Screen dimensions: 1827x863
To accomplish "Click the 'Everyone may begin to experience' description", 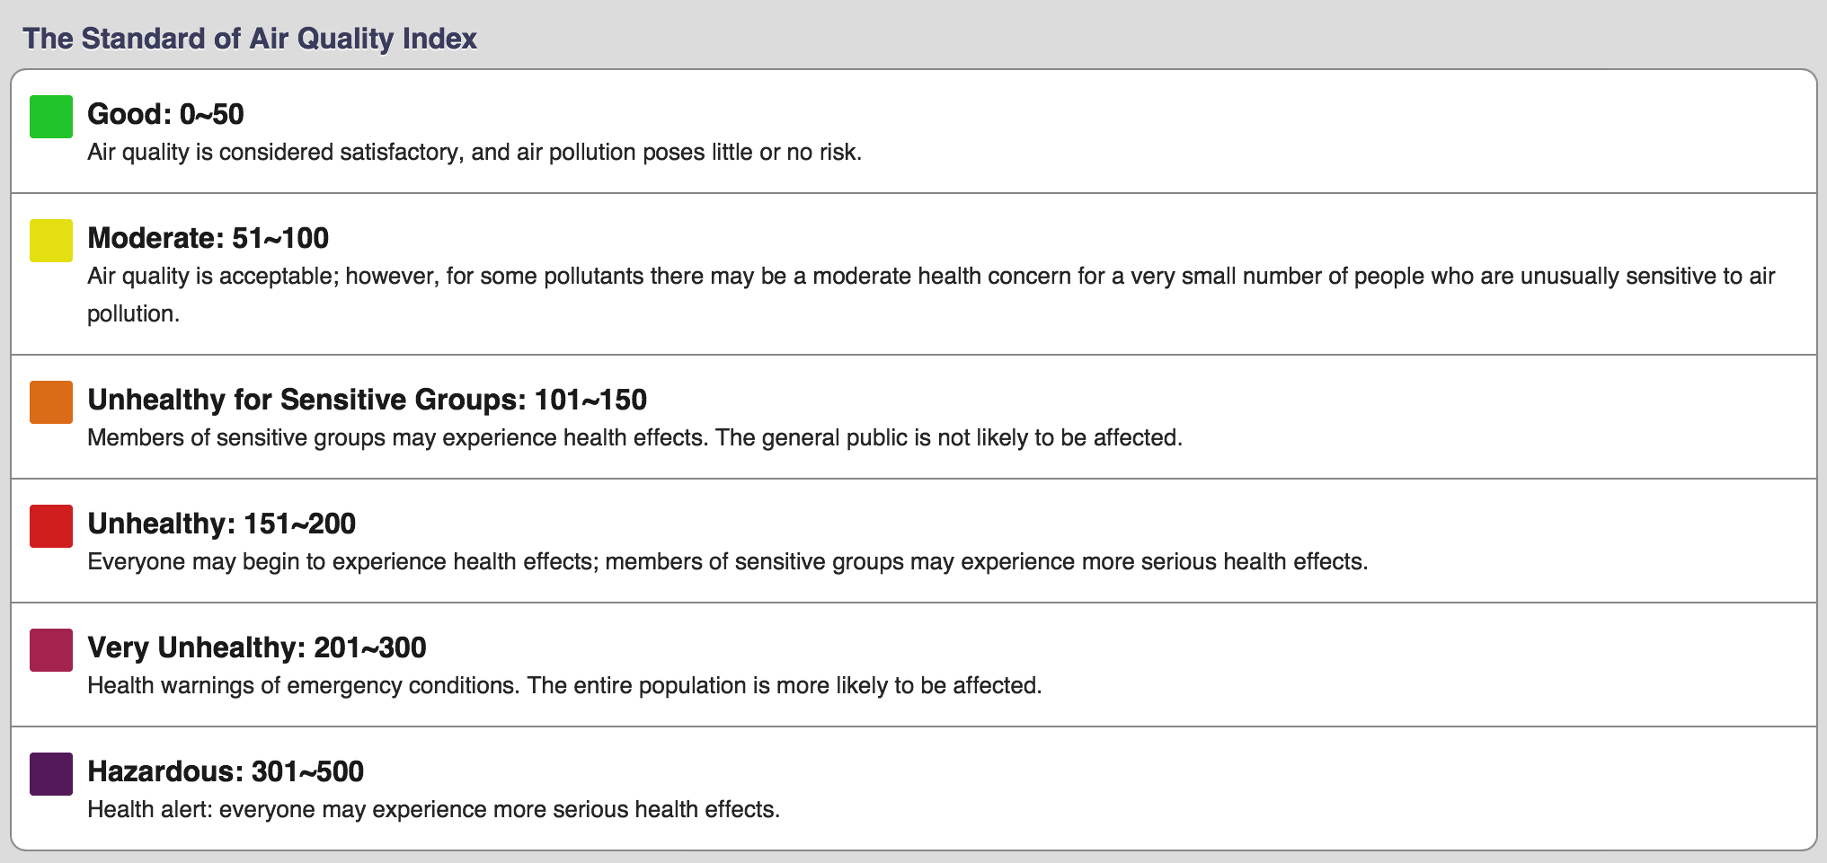I will (x=727, y=562).
